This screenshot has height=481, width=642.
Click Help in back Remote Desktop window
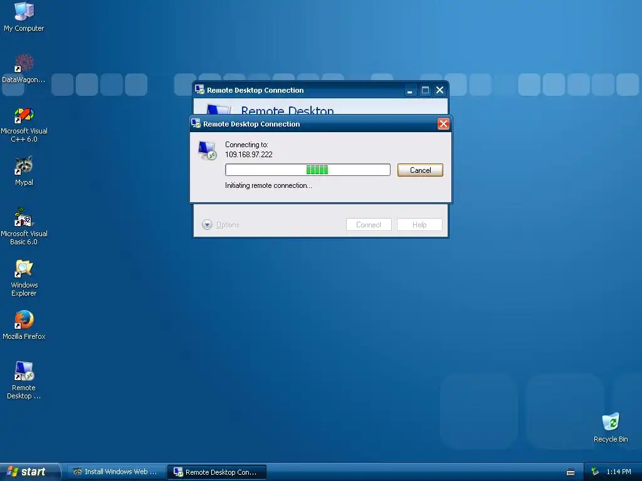[419, 225]
